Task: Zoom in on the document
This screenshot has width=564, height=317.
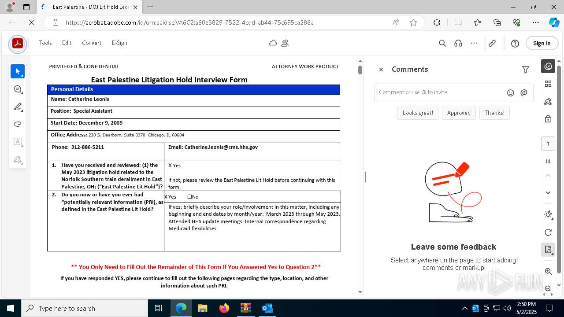Action: tap(548, 271)
